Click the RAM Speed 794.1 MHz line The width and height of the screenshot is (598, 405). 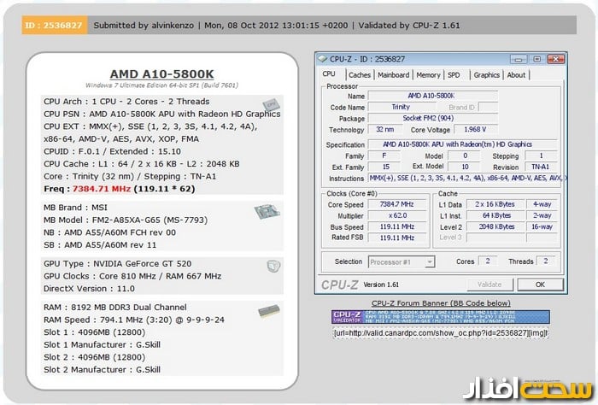point(134,320)
